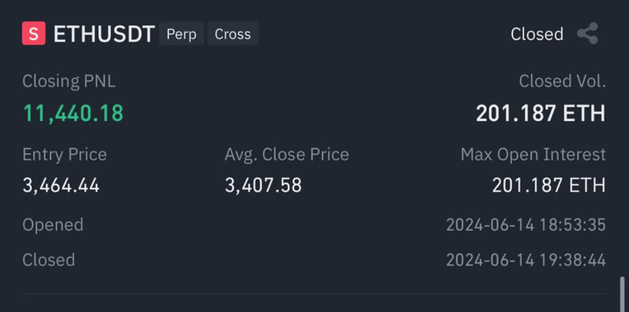This screenshot has width=629, height=312.
Task: Select the 201.187 ETH closed volume
Action: click(x=540, y=113)
